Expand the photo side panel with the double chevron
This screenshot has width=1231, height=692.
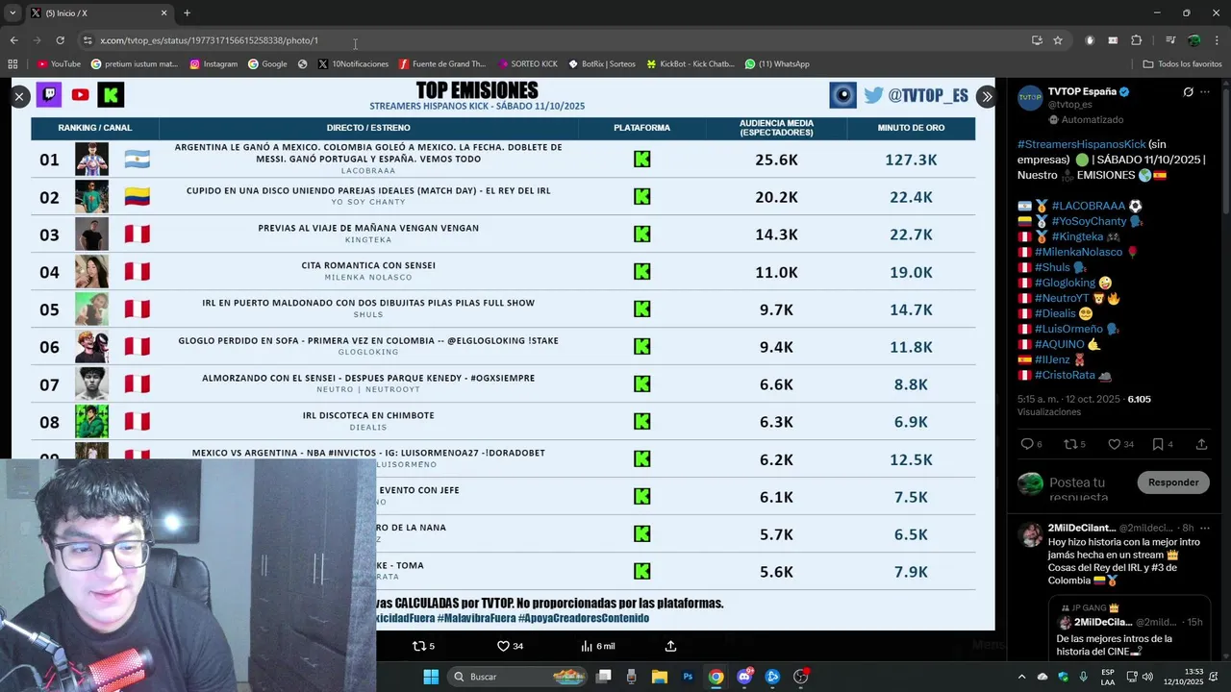click(986, 96)
